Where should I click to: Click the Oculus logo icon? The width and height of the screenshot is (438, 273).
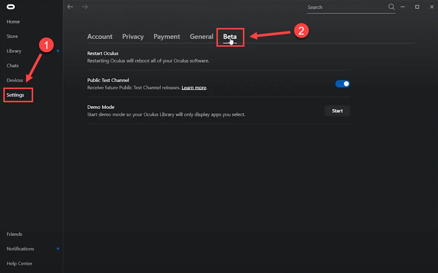[x=10, y=6]
